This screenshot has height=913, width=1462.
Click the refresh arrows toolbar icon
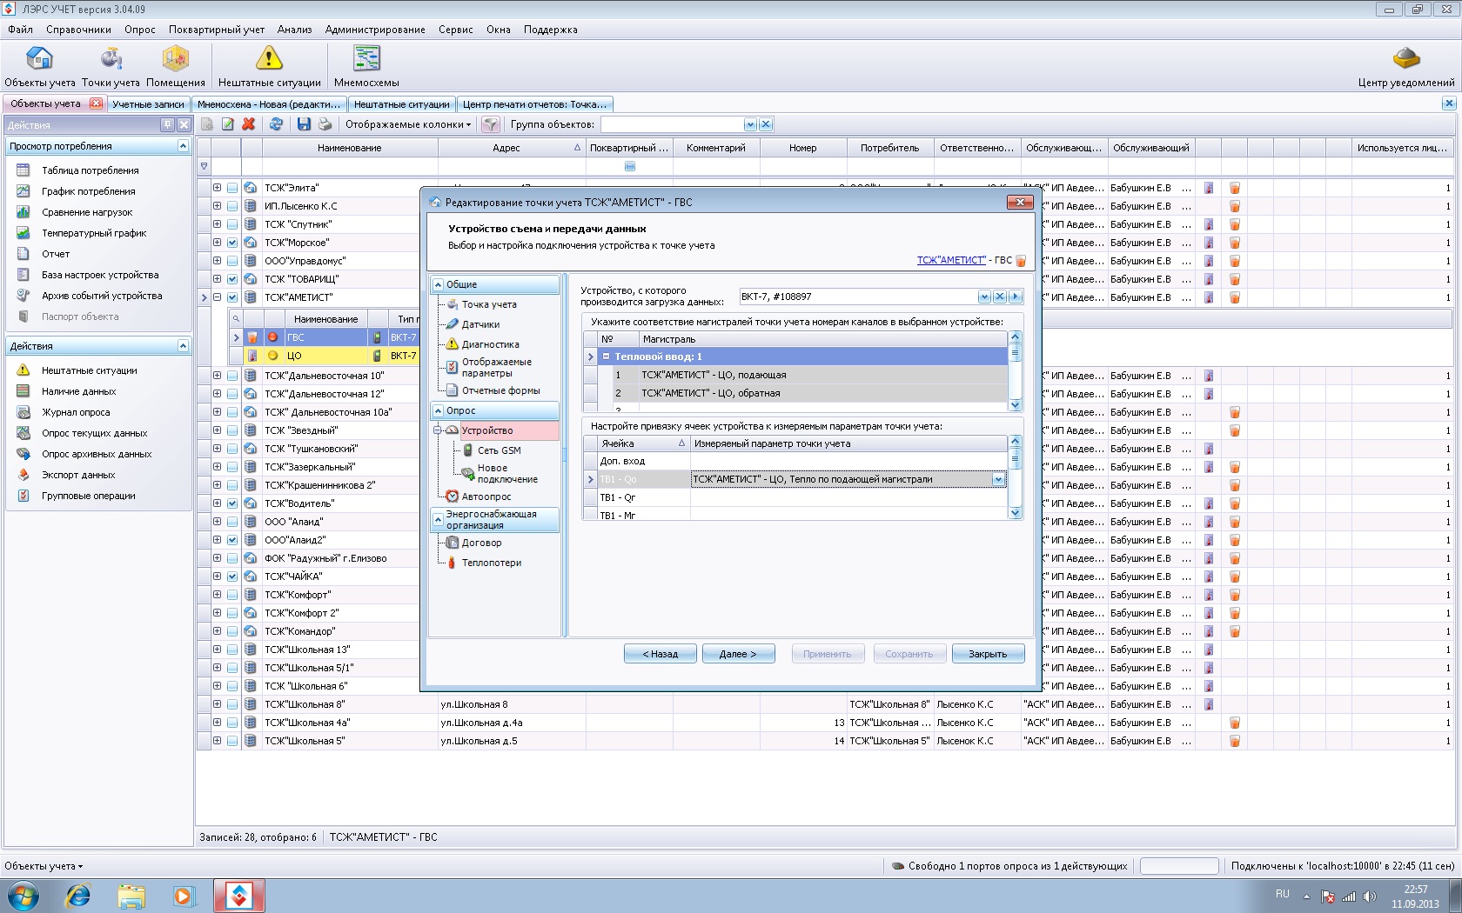[x=276, y=124]
